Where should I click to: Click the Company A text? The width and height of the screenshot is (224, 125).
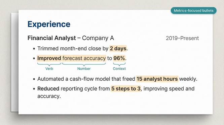click(98, 38)
